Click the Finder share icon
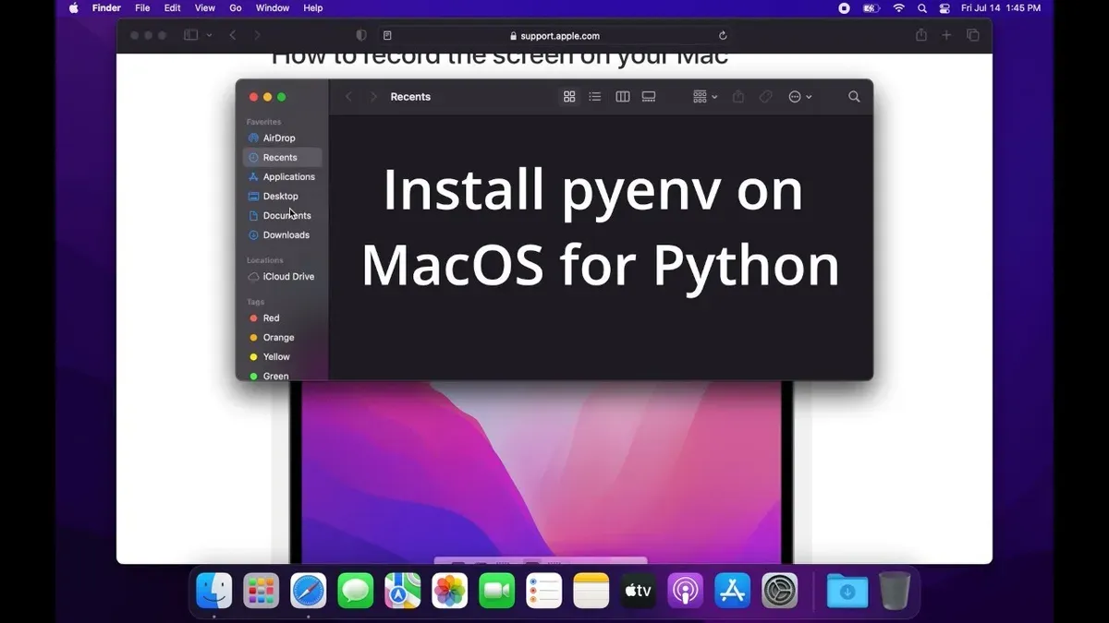The width and height of the screenshot is (1109, 623). (738, 97)
